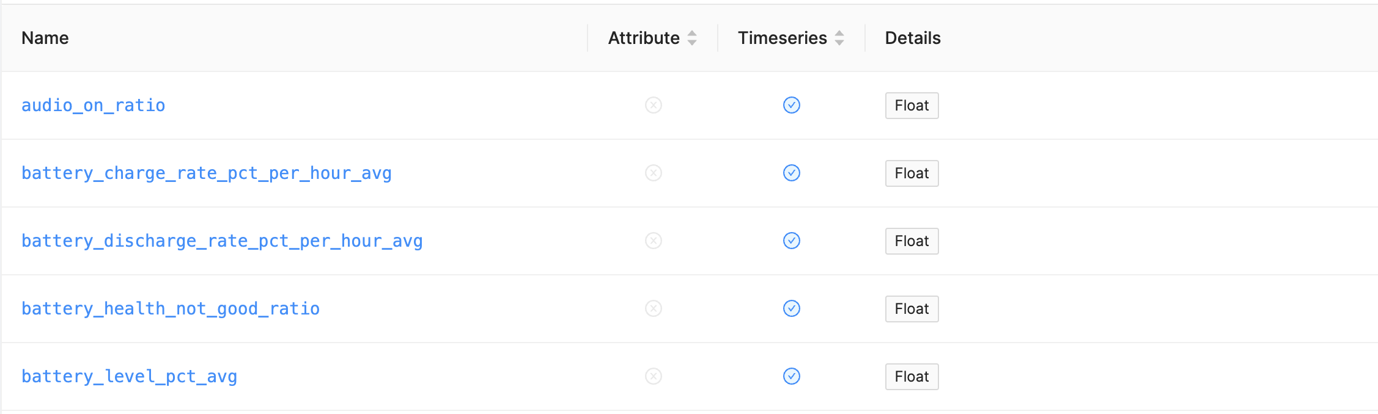Click the checkmark icon for battery_health_not_good_ratio
1378x414 pixels.
(x=792, y=309)
